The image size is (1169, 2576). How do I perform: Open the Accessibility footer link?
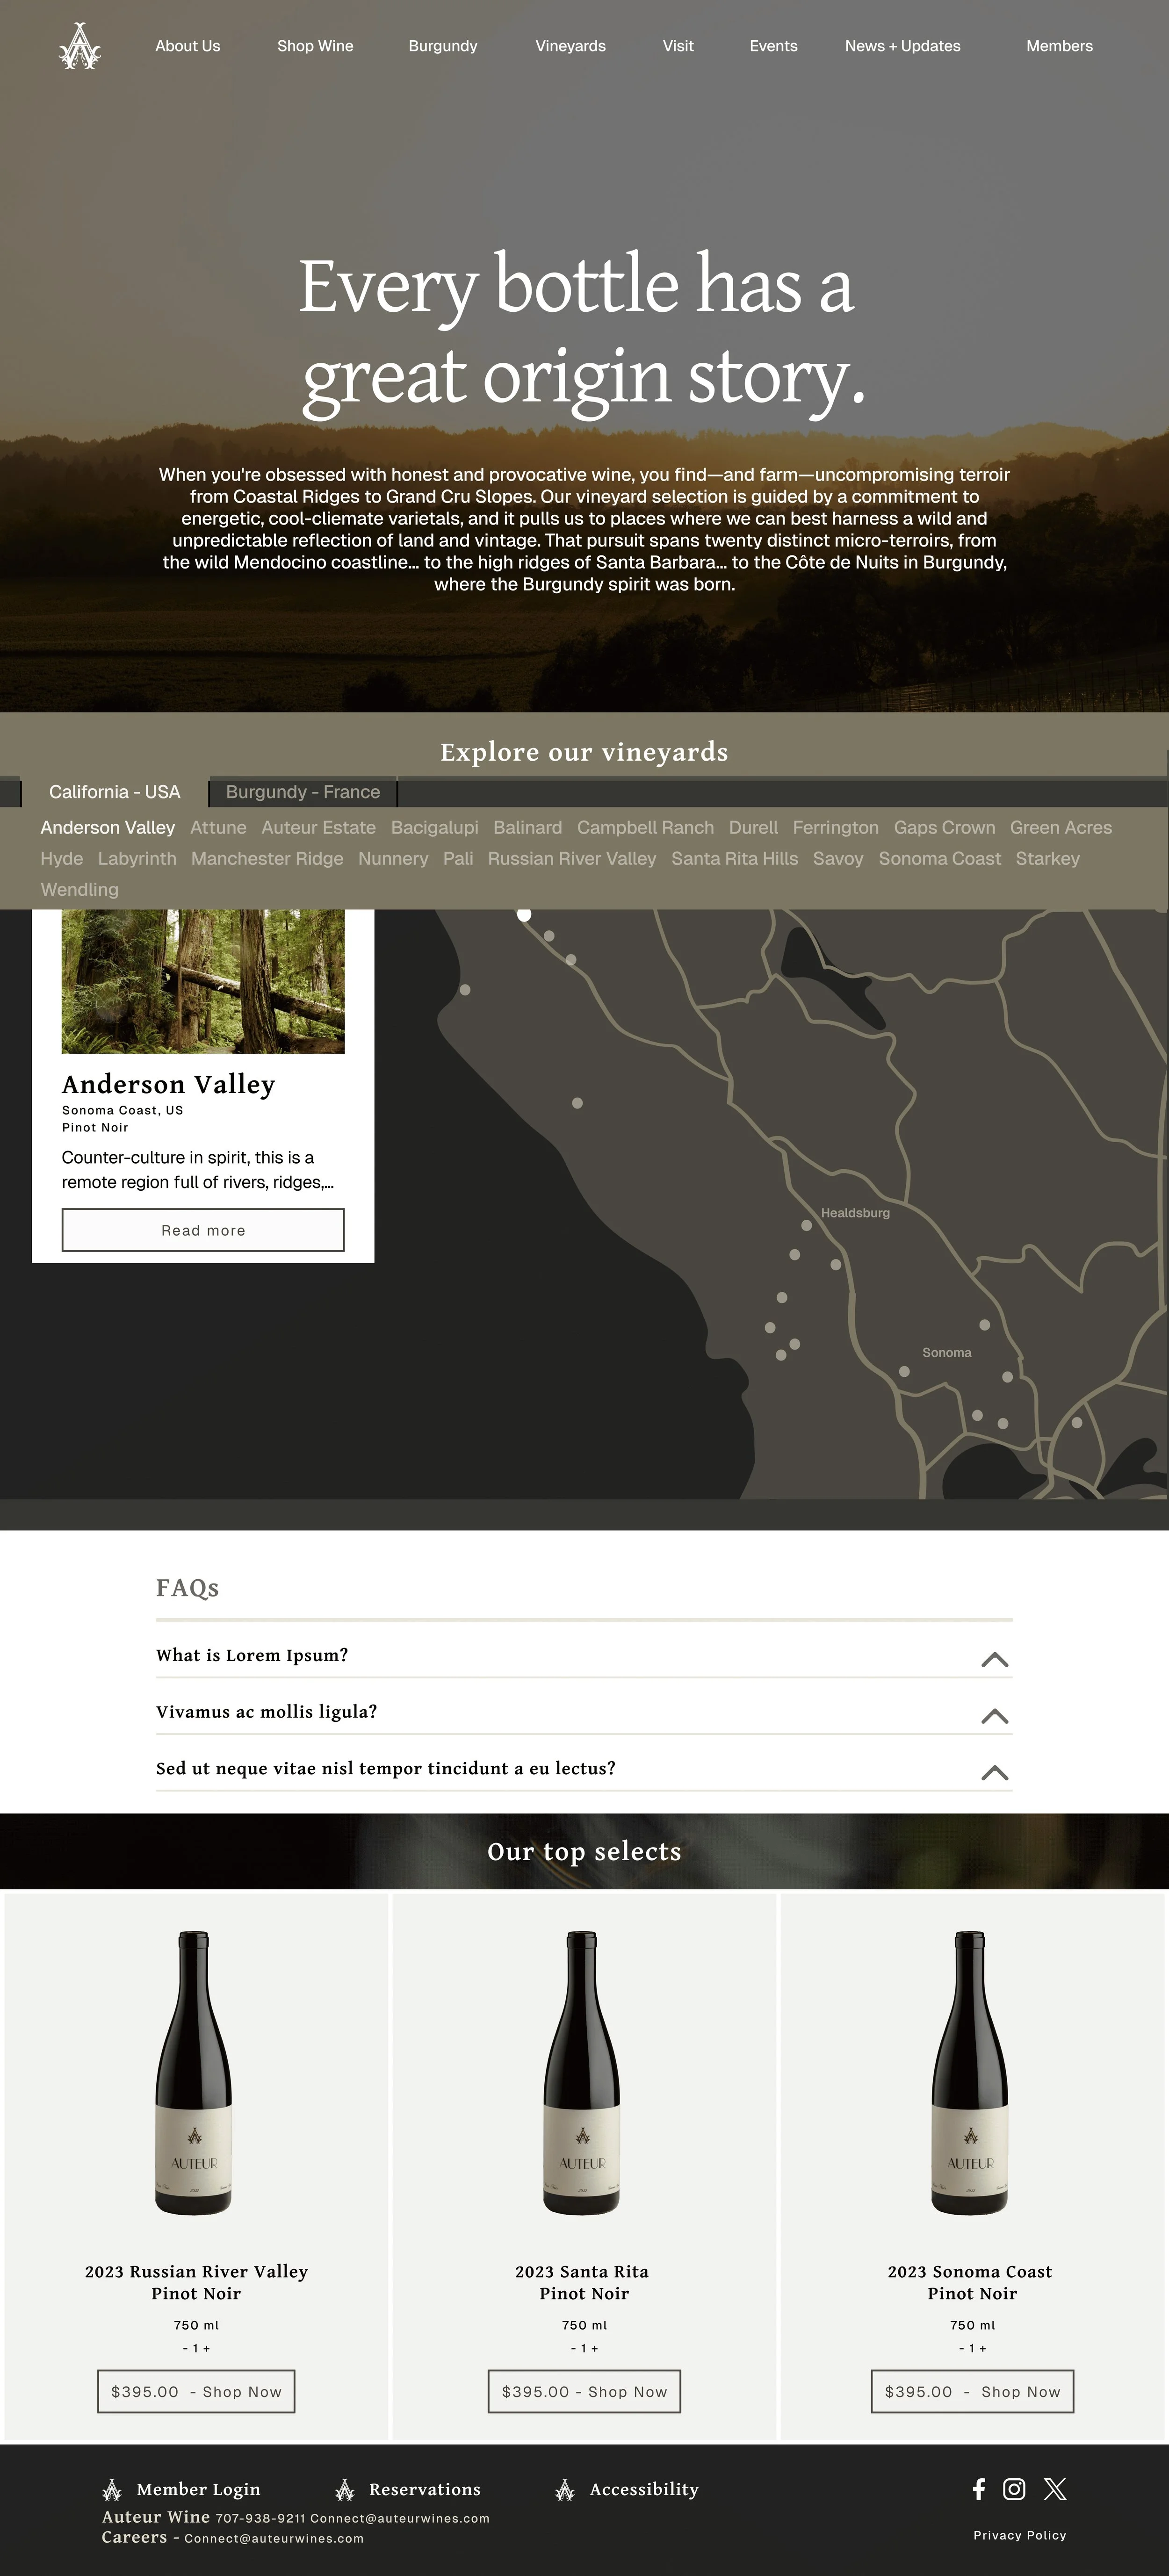click(644, 2489)
